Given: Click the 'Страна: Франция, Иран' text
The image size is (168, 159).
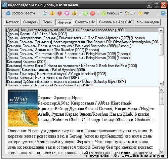Looking at the screenshot, I should coord(60,98).
